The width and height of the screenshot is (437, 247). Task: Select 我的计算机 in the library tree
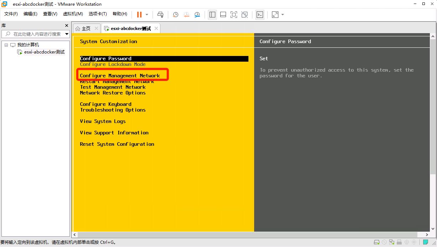coord(28,45)
